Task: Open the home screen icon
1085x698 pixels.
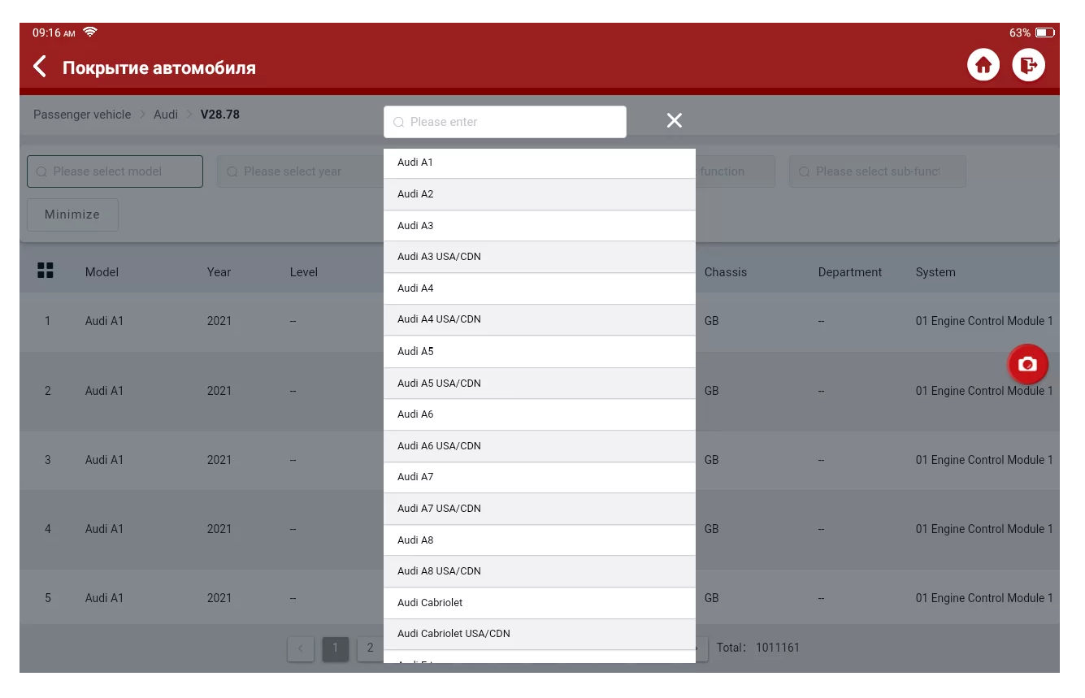Action: (983, 65)
